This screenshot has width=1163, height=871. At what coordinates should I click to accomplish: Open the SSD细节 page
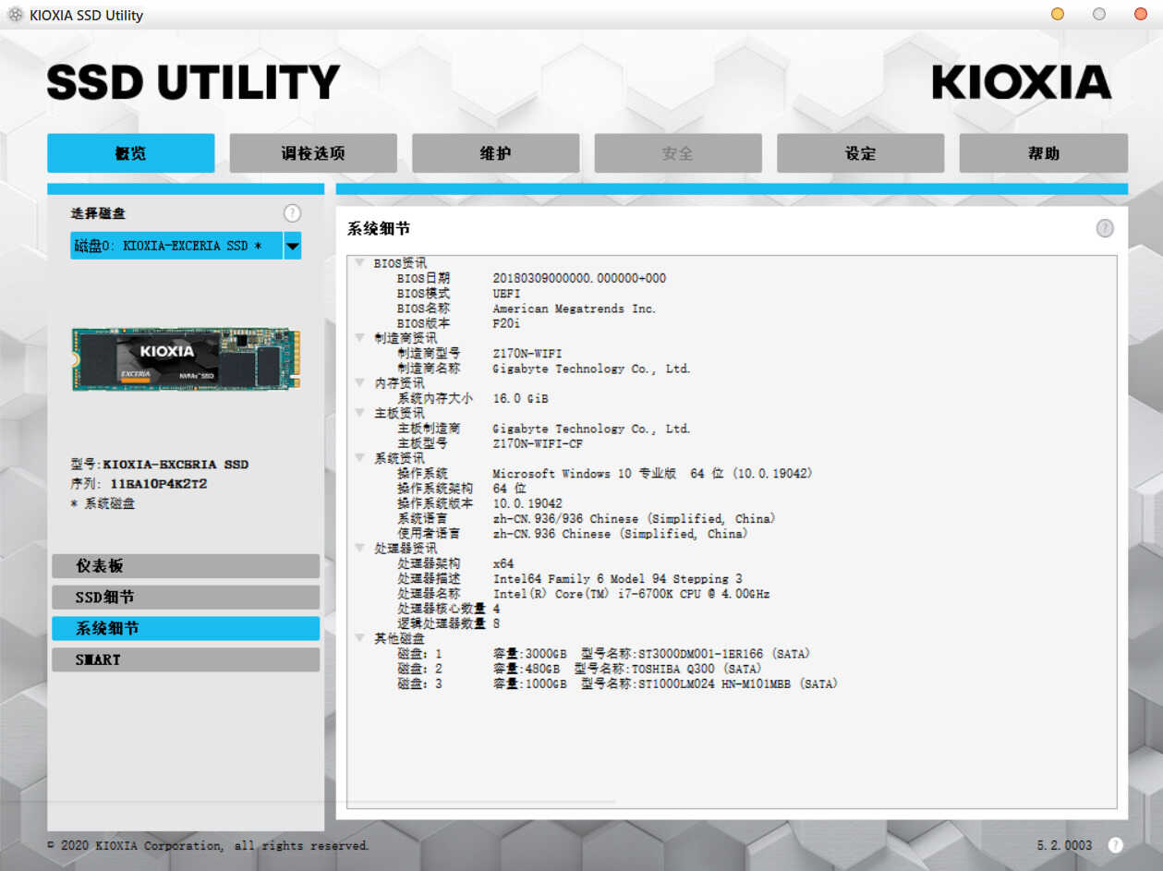point(186,598)
